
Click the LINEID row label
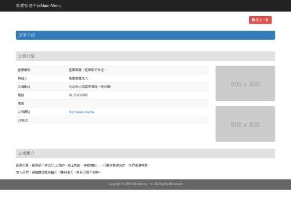(x=23, y=121)
